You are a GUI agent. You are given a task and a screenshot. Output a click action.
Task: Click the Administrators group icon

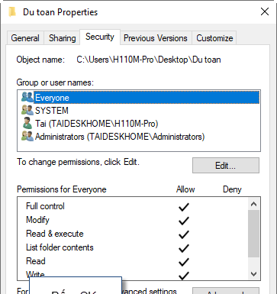pyautogui.click(x=27, y=136)
